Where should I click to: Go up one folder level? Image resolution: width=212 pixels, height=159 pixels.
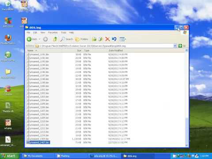click(55, 39)
